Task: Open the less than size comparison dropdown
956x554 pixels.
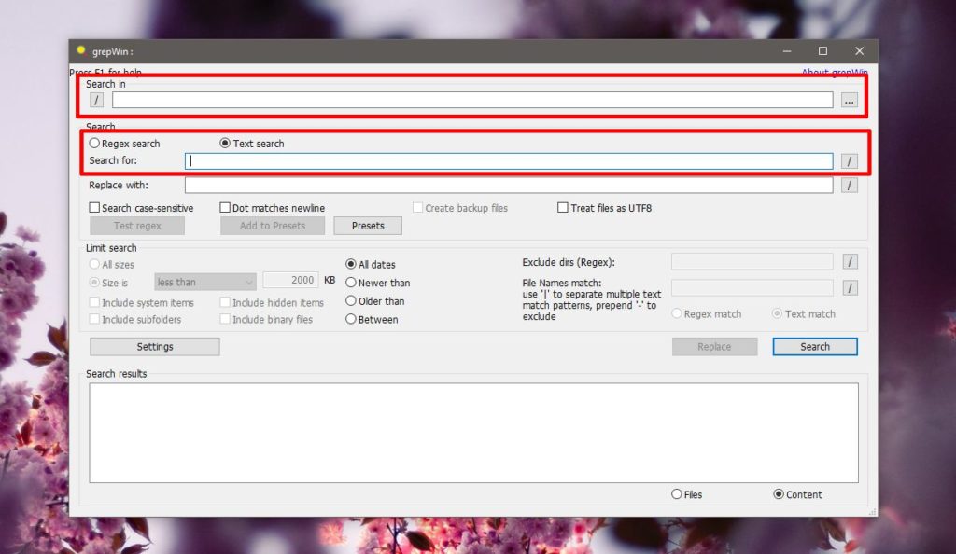Action: pos(204,282)
